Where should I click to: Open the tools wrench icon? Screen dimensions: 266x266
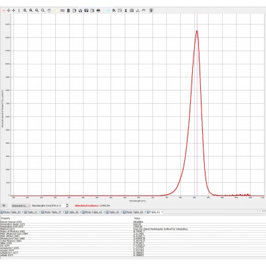114,11
